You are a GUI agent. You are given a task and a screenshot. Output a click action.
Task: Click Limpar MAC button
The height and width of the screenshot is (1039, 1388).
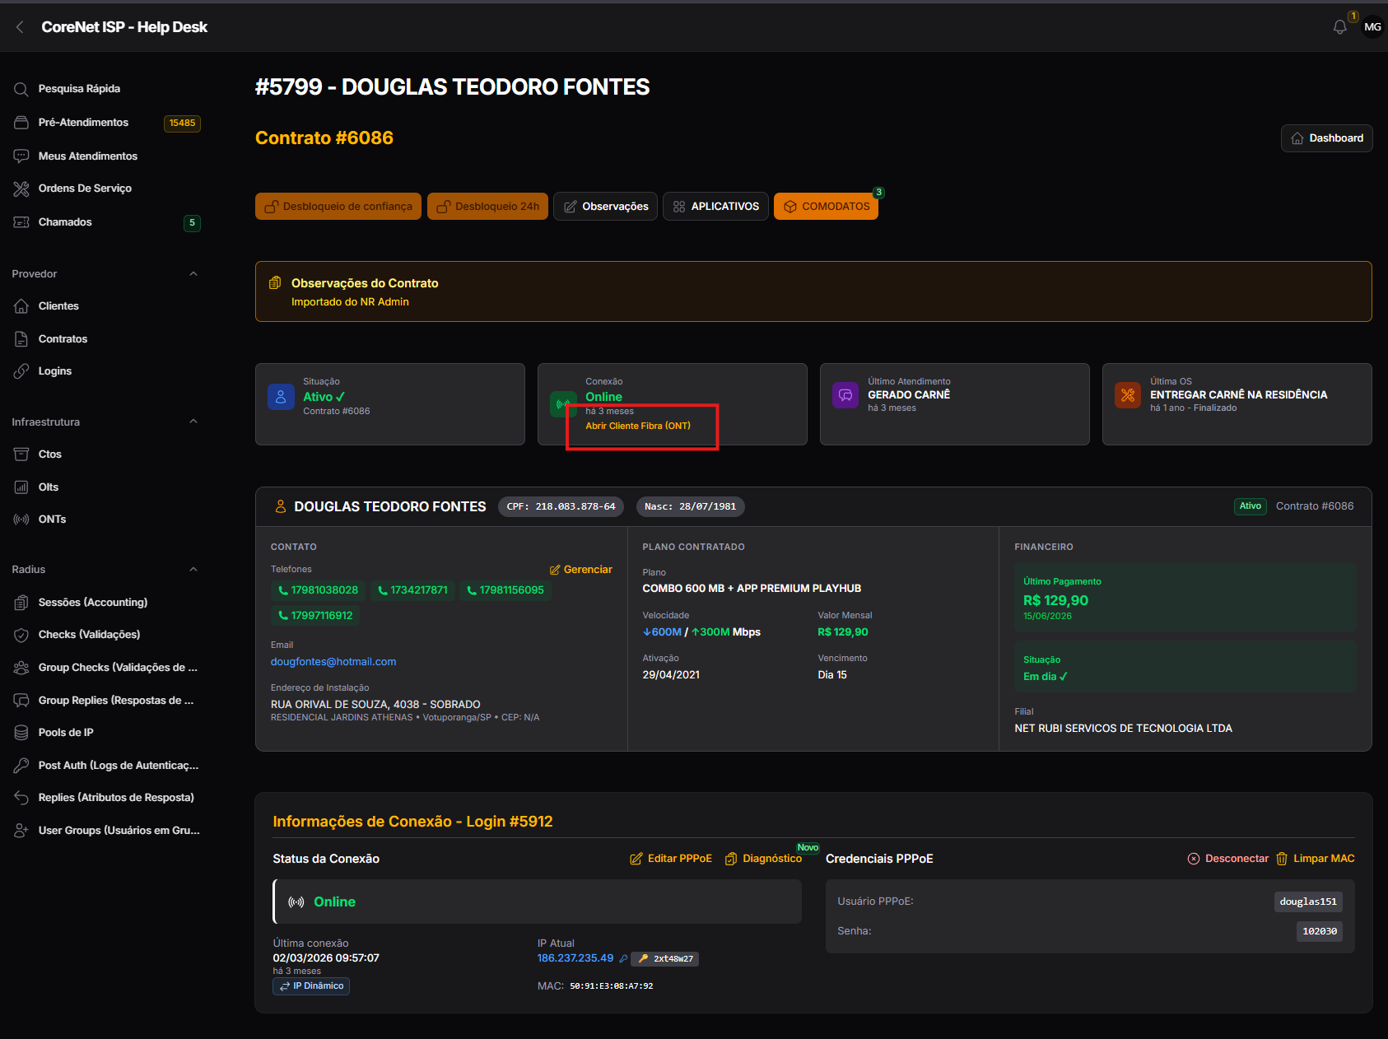point(1316,859)
